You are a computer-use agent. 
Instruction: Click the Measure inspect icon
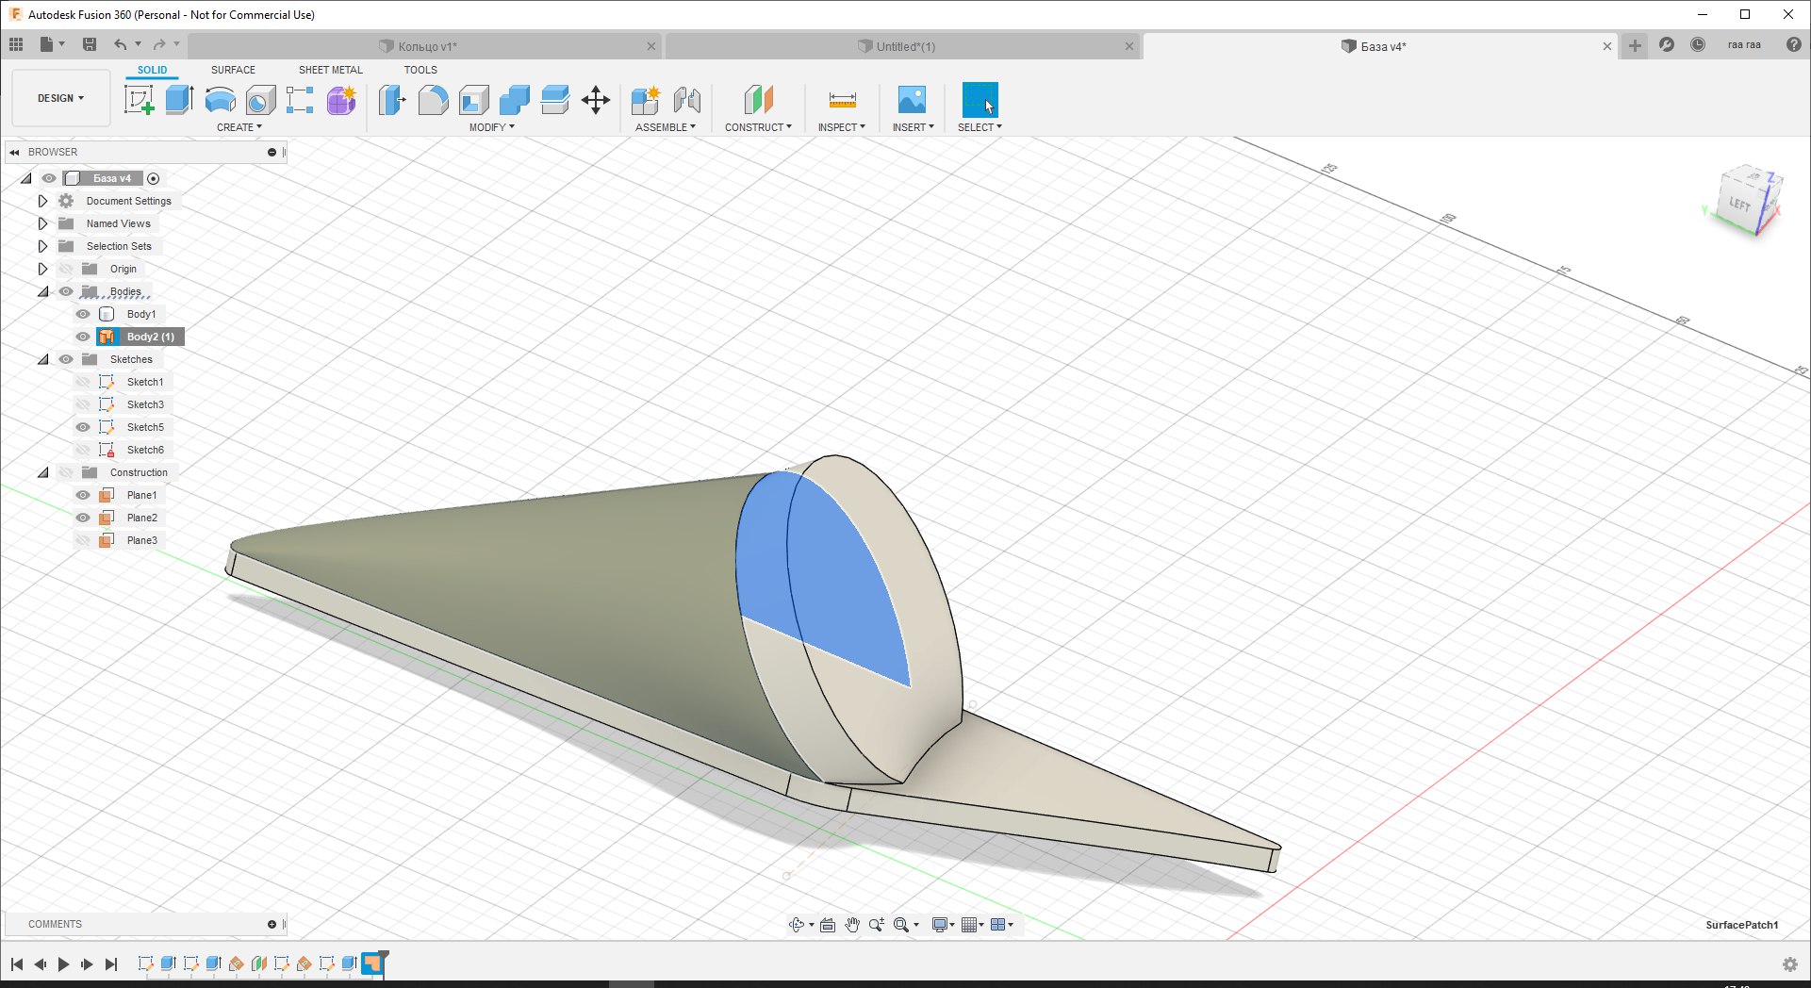tap(842, 100)
